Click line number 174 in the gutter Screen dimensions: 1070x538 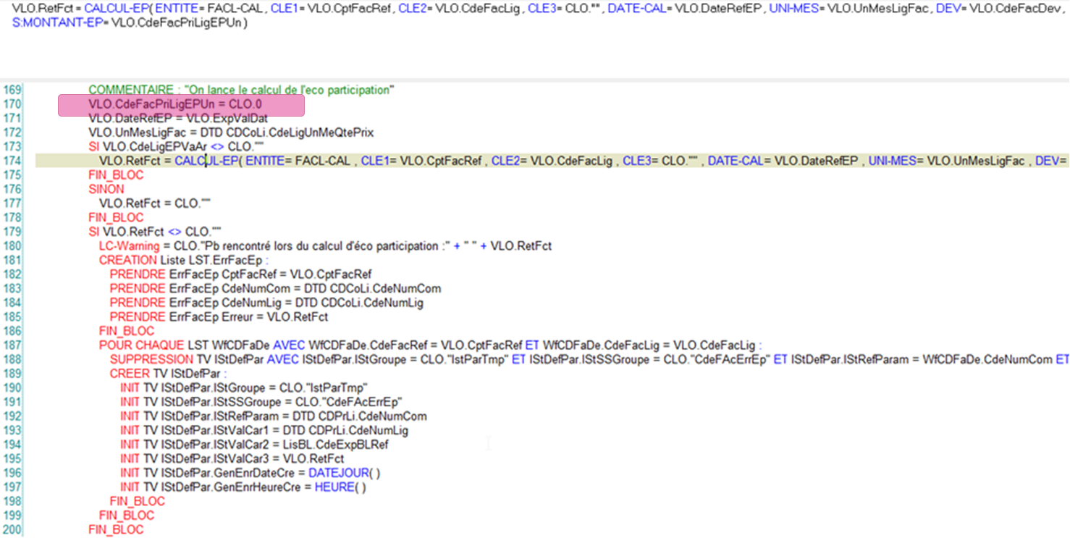[x=12, y=161]
